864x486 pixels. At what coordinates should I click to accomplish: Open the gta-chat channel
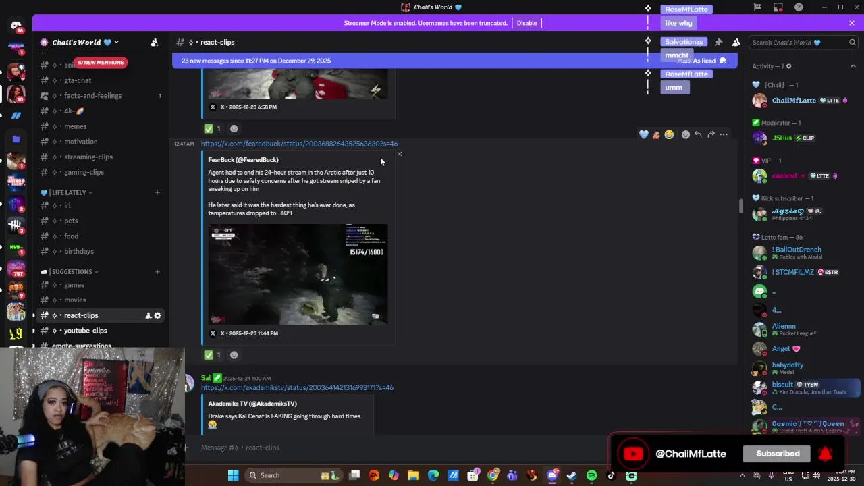[101, 80]
